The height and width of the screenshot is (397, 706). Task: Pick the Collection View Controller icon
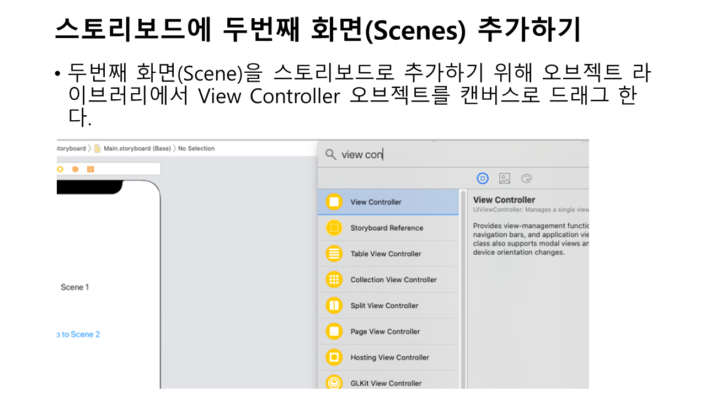(334, 280)
